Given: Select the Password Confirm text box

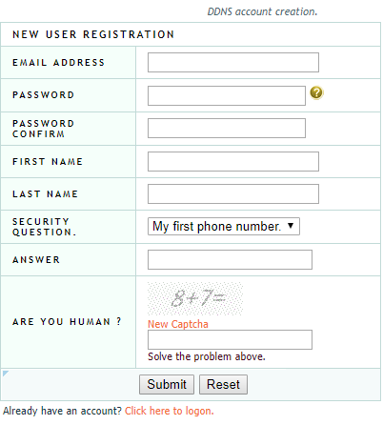Looking at the screenshot, I should pos(227,129).
